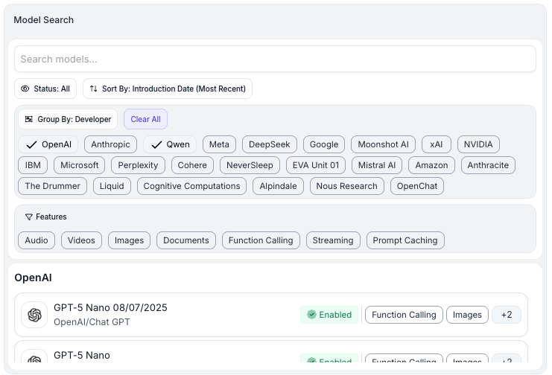Click the funnel icon next to Features
552x375 pixels.
(x=29, y=217)
